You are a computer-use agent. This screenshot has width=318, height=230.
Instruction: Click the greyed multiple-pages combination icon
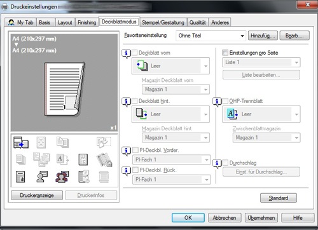41,159
